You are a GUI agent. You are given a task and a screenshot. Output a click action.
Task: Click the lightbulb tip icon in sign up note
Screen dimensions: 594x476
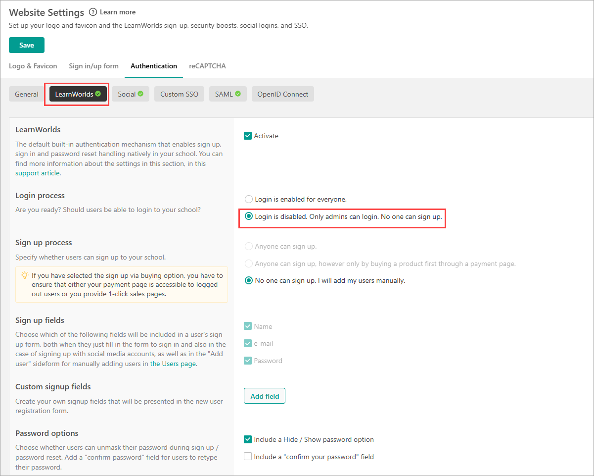tap(24, 275)
